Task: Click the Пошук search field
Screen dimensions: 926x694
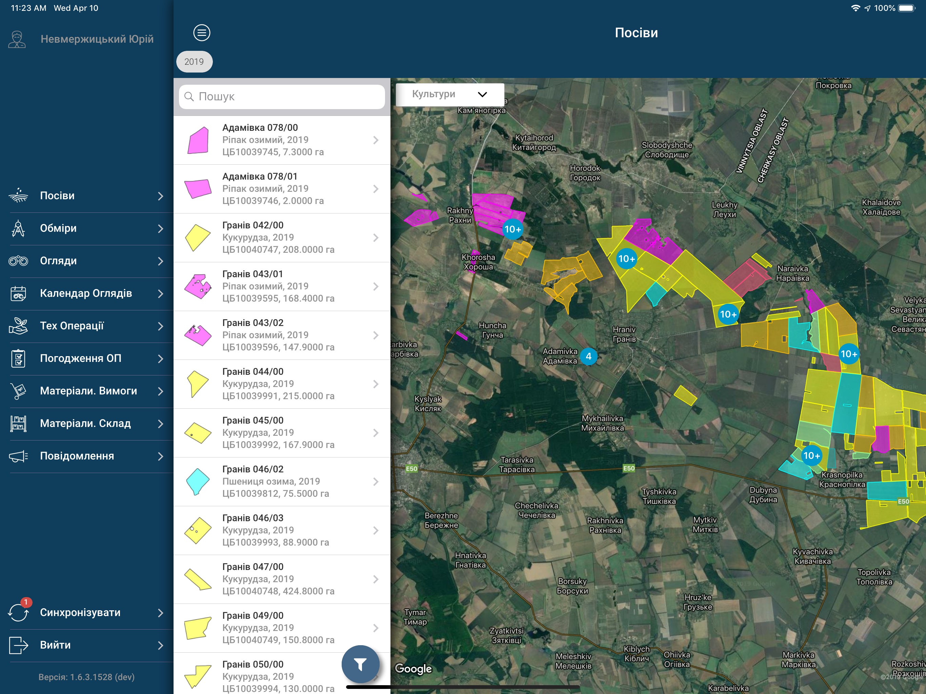Action: pyautogui.click(x=282, y=97)
